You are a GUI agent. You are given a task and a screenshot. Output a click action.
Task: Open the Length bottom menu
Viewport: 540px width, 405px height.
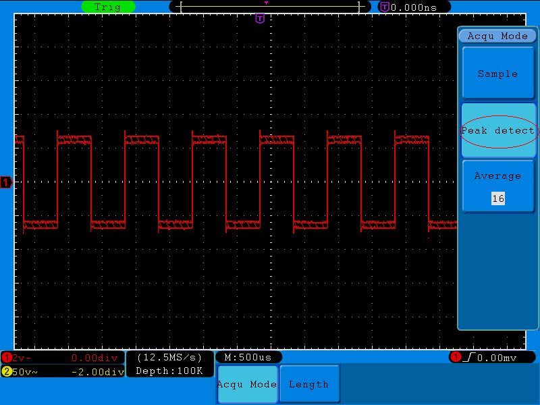[x=310, y=384]
